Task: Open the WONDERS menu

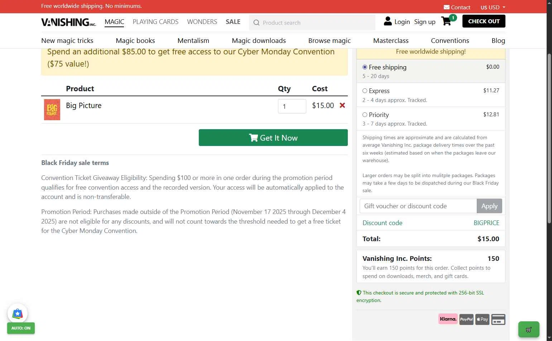Action: coord(202,22)
